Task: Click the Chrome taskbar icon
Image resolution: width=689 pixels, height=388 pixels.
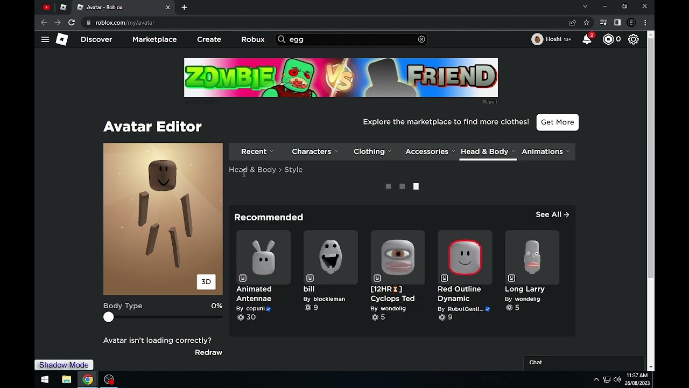Action: [87, 380]
